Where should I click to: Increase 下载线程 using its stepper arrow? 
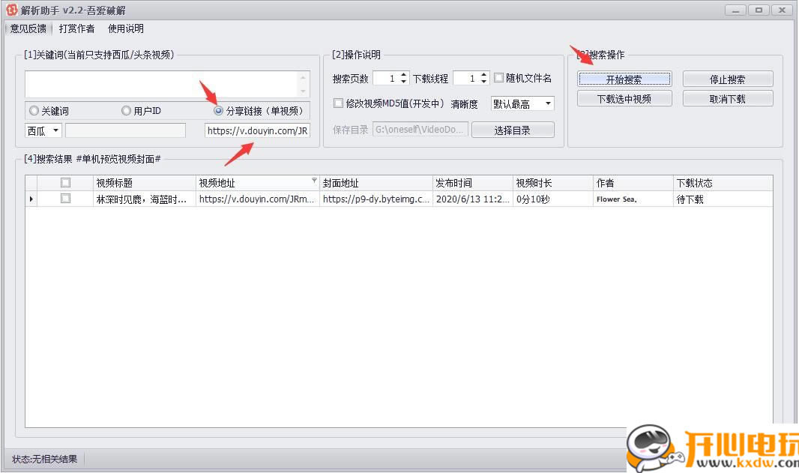pyautogui.click(x=483, y=74)
